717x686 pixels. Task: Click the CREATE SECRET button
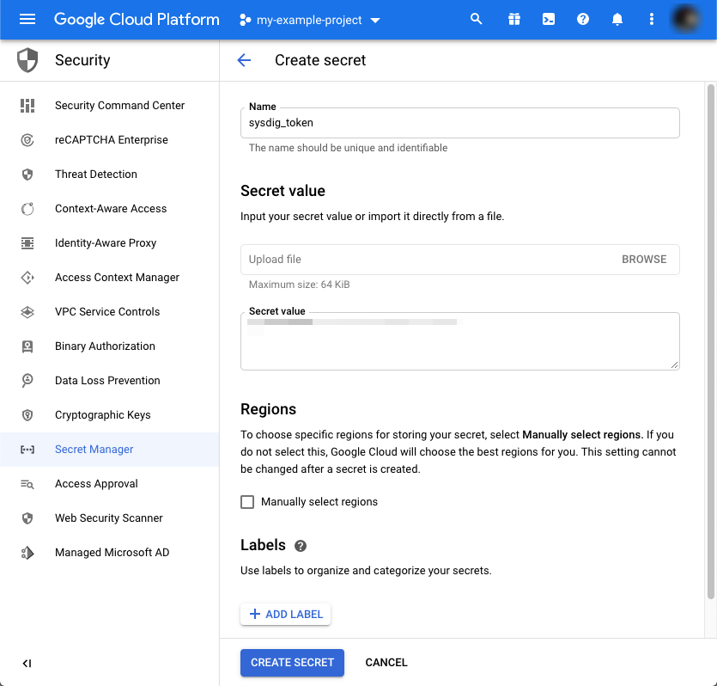coord(292,663)
